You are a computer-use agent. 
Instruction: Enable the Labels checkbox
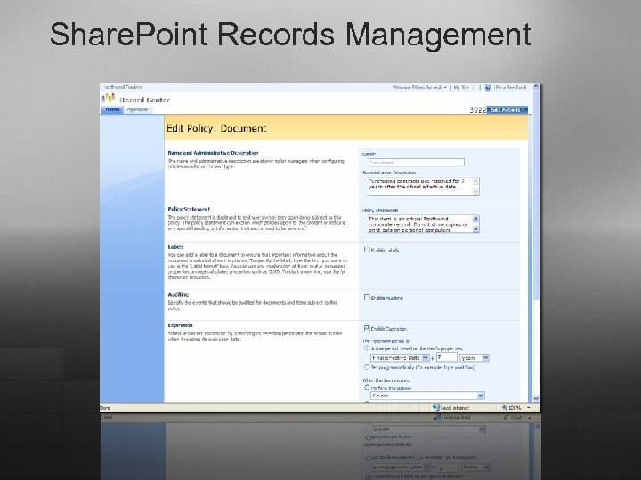point(367,250)
